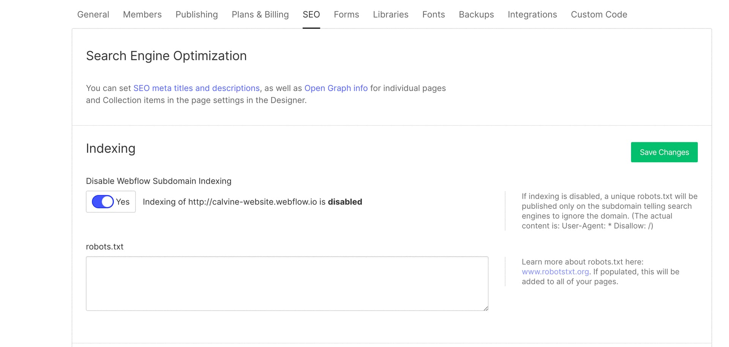729x347 pixels.
Task: Switch to the Forms tab
Action: click(346, 14)
